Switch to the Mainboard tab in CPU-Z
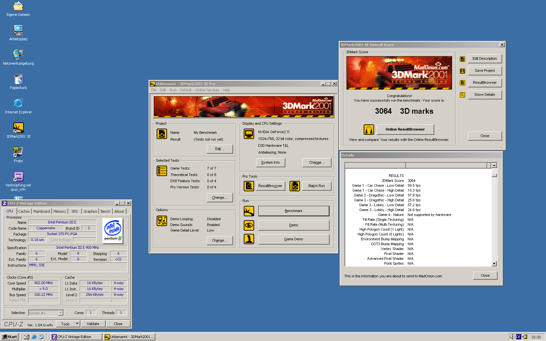 42,211
